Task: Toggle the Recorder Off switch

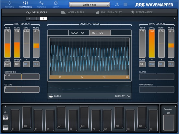Action: pyautogui.click(x=169, y=122)
